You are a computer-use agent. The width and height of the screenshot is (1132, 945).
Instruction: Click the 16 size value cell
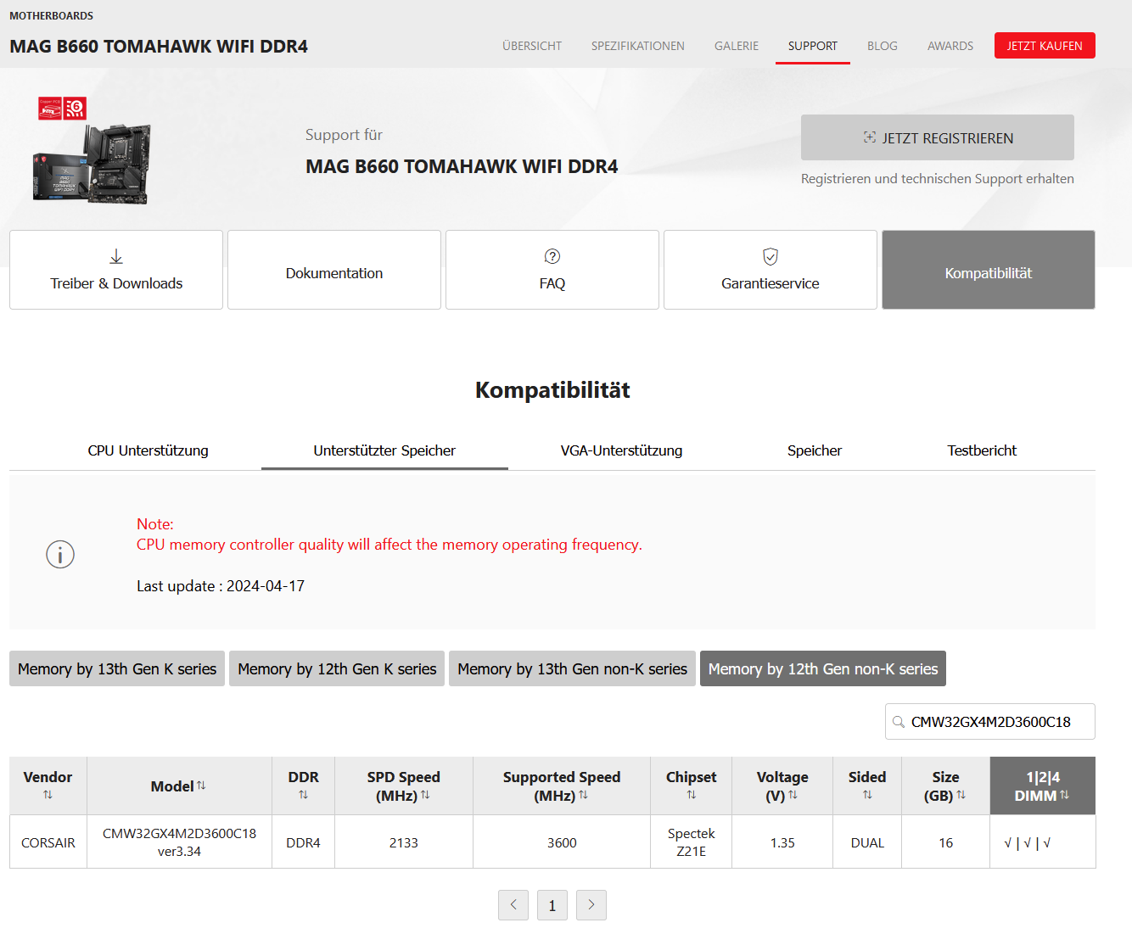point(946,842)
